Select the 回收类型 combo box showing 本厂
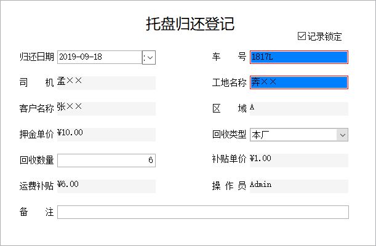This screenshot has width=376, height=246. pos(299,135)
